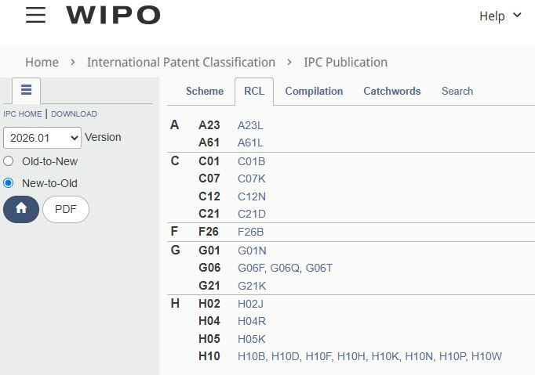Expand the Help menu chevron

pyautogui.click(x=517, y=16)
